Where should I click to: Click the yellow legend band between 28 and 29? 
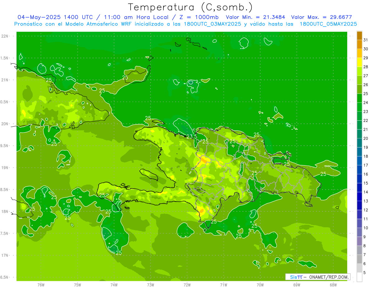click(359, 62)
